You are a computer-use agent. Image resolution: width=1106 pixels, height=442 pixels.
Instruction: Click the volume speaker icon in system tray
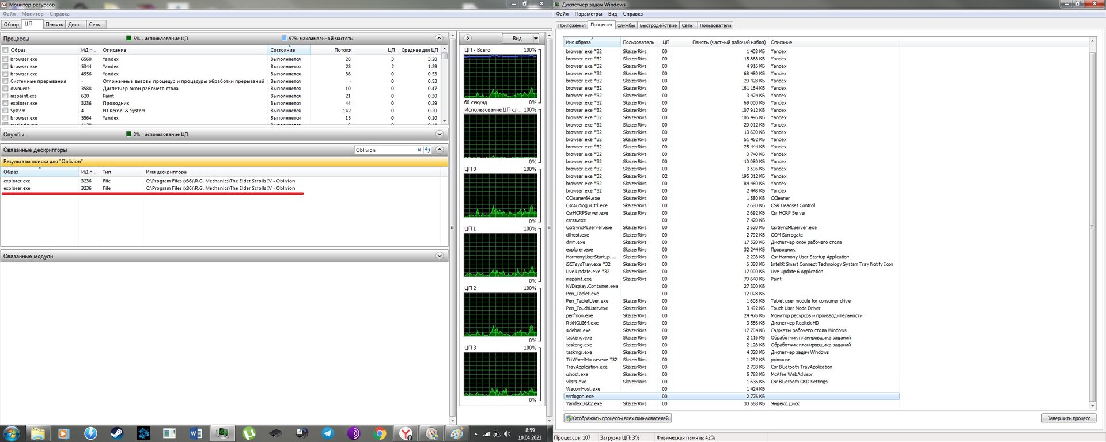click(507, 434)
